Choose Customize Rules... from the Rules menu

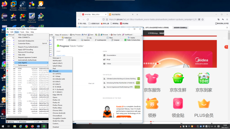[x=32, y=44]
